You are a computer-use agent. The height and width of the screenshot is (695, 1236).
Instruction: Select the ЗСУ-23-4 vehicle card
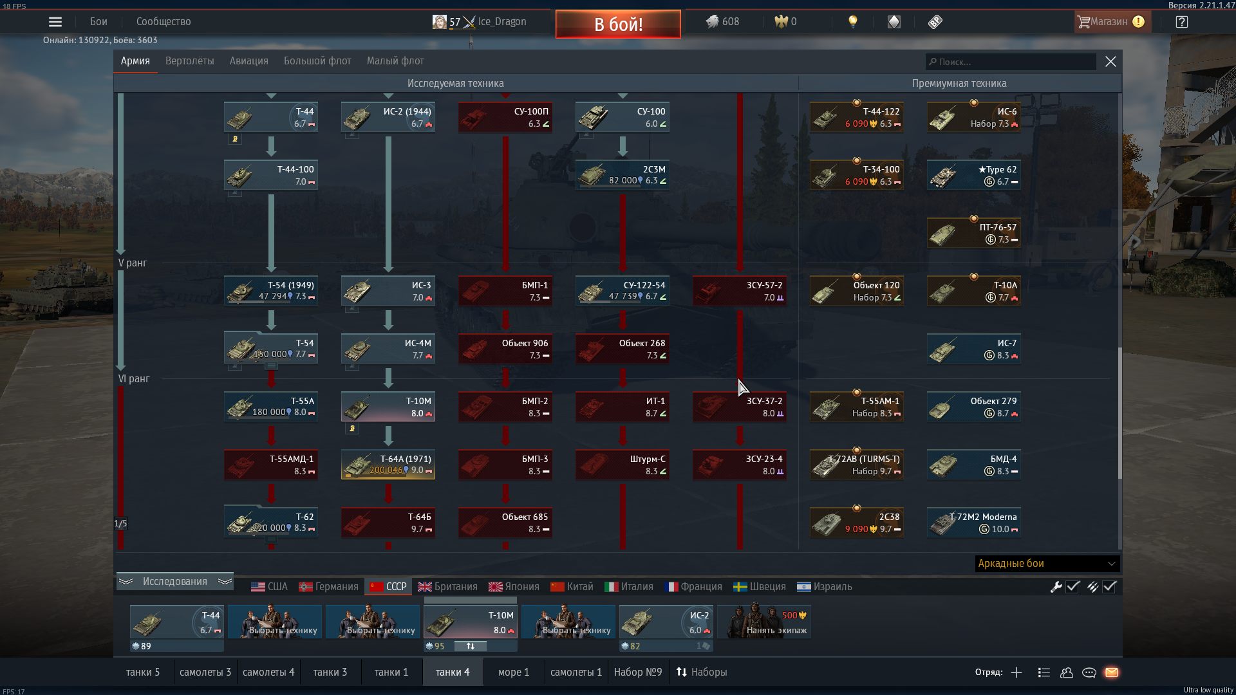(739, 465)
